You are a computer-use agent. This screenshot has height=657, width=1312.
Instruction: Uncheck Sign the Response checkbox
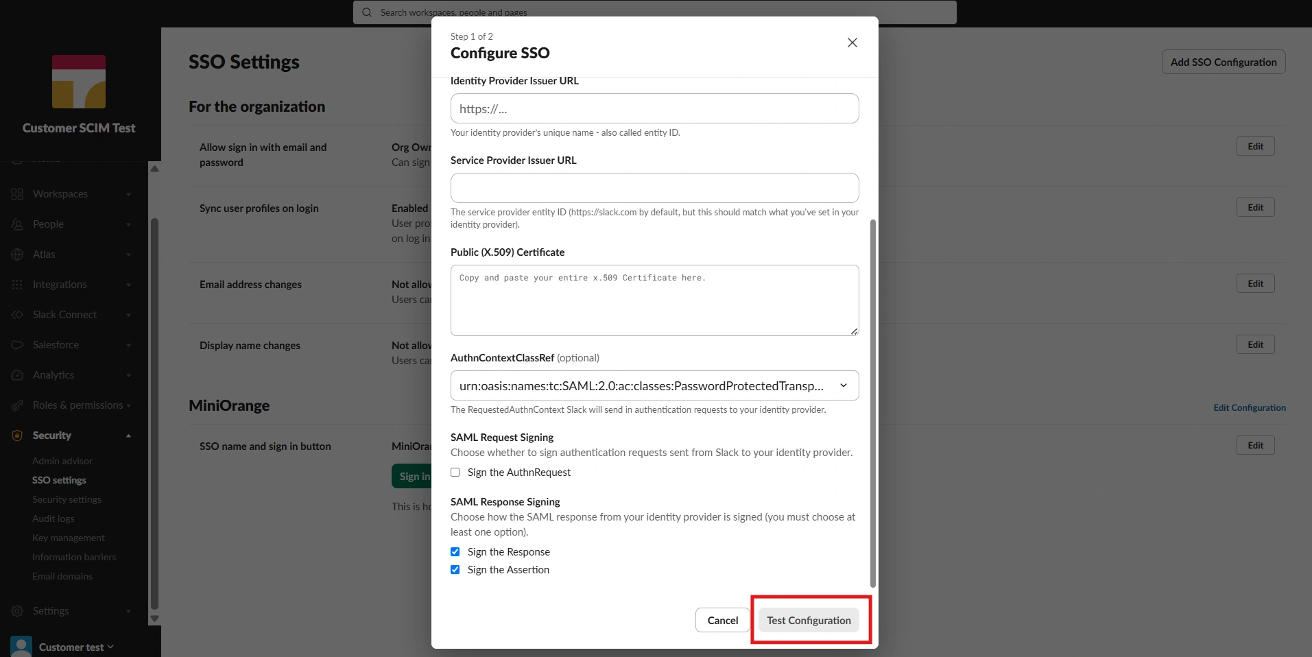point(455,552)
